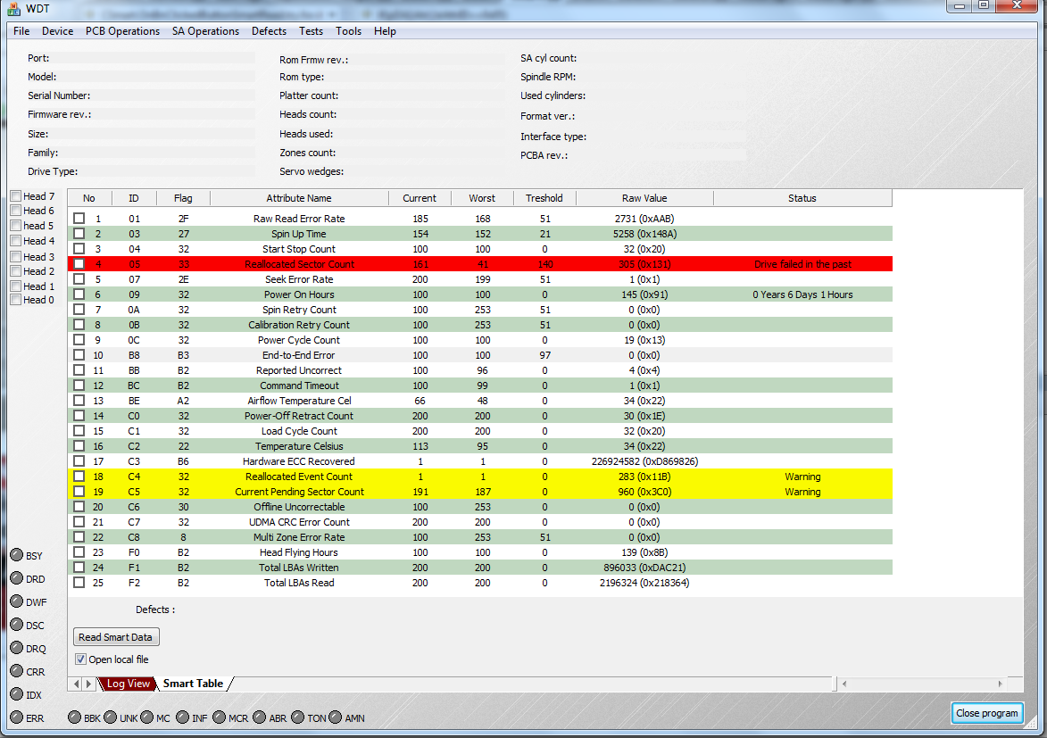Click the BSY status indicator light
The height and width of the screenshot is (738, 1047).
17,555
